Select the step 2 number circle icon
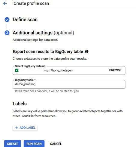The image size is (136, 147). tap(7, 33)
